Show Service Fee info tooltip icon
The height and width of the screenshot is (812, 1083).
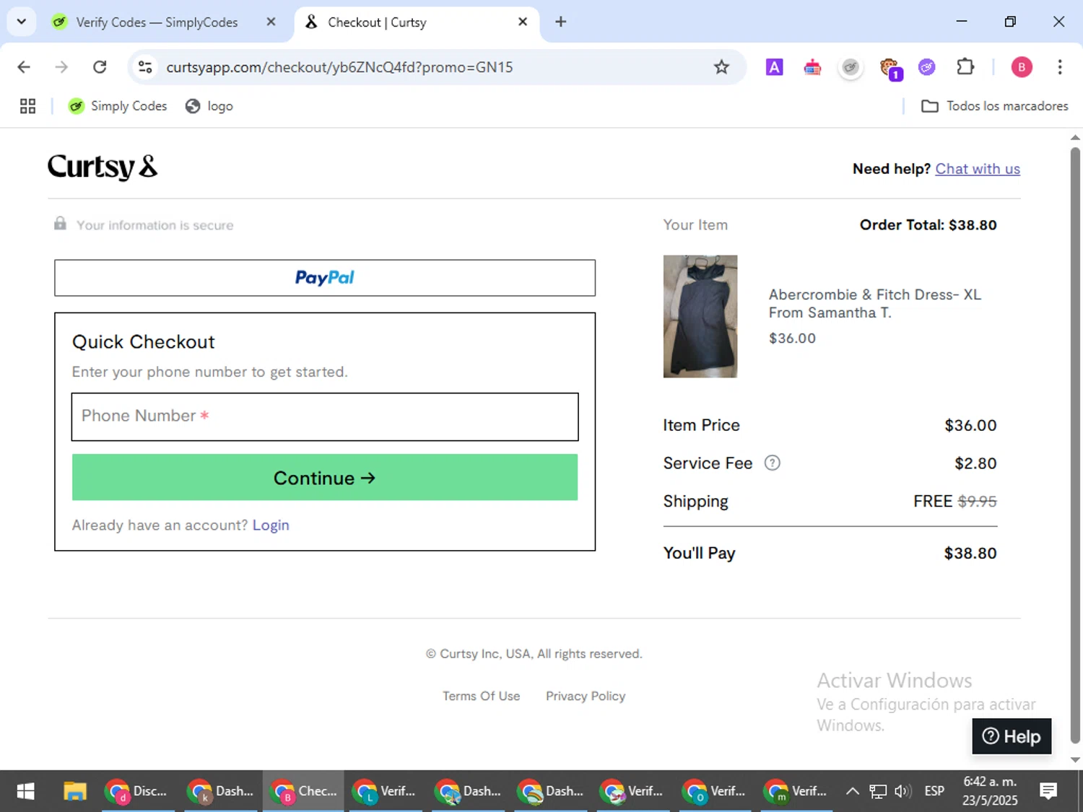[772, 463]
